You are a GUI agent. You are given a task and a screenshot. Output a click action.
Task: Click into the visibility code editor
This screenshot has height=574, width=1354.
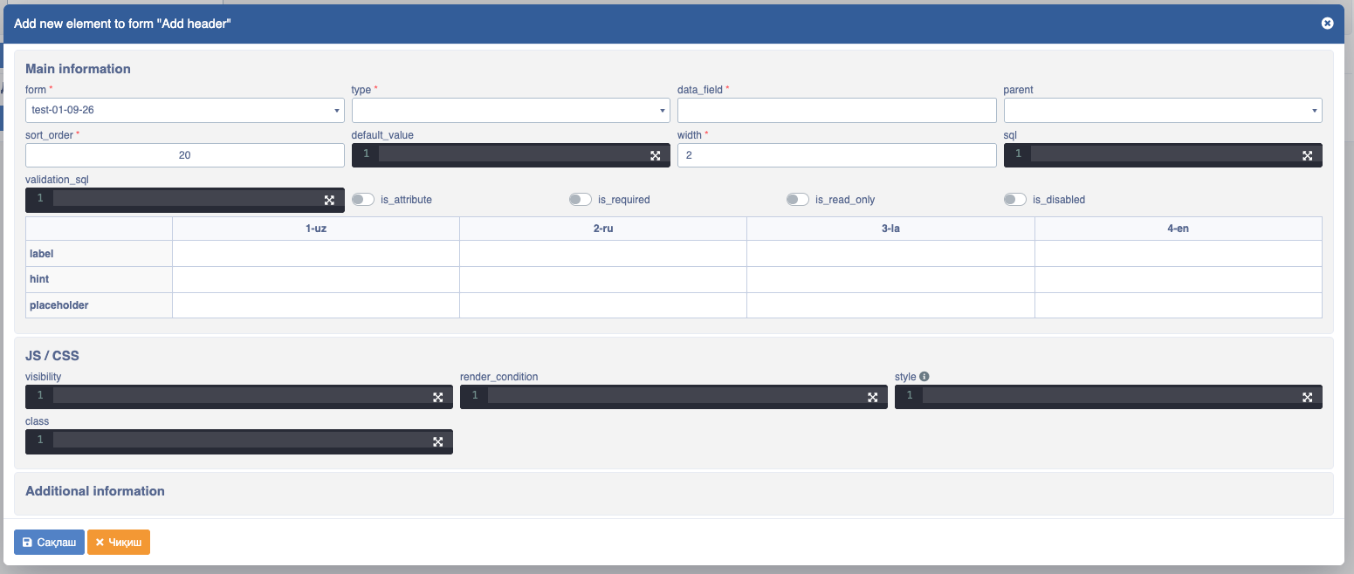(239, 397)
